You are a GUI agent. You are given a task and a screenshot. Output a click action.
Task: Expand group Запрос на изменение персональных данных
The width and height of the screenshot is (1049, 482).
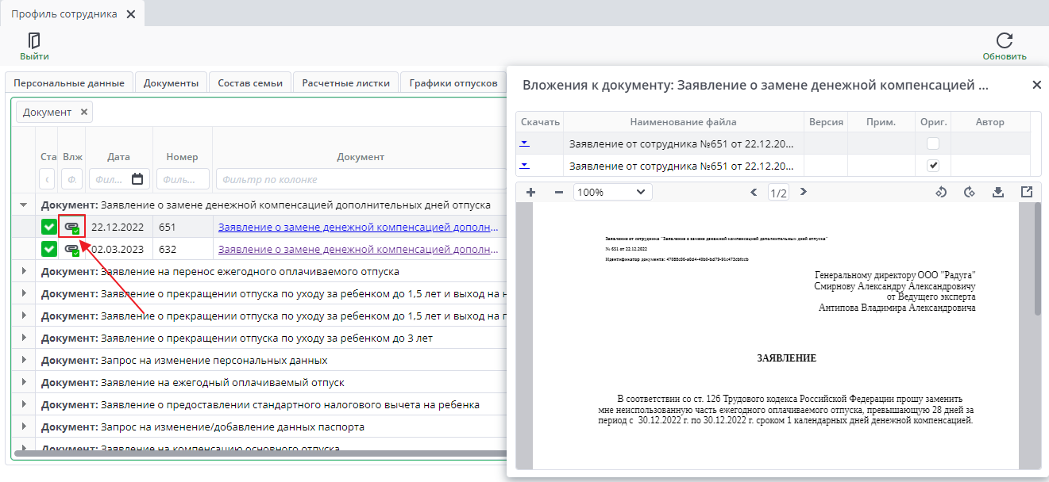[23, 360]
